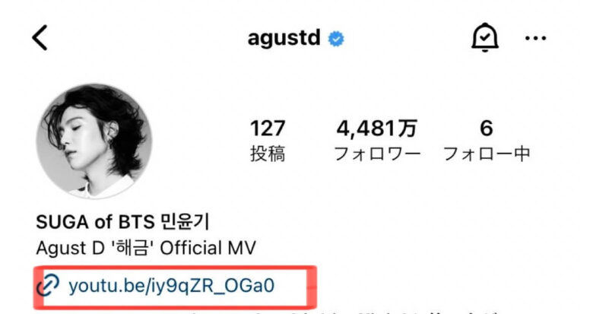Select the 127 posts count
The height and width of the screenshot is (314, 593).
click(x=268, y=128)
